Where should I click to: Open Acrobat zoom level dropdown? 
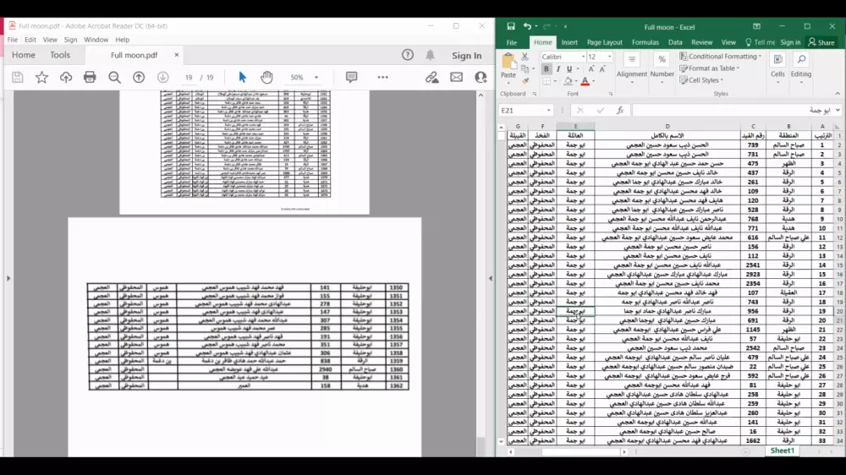pos(316,78)
